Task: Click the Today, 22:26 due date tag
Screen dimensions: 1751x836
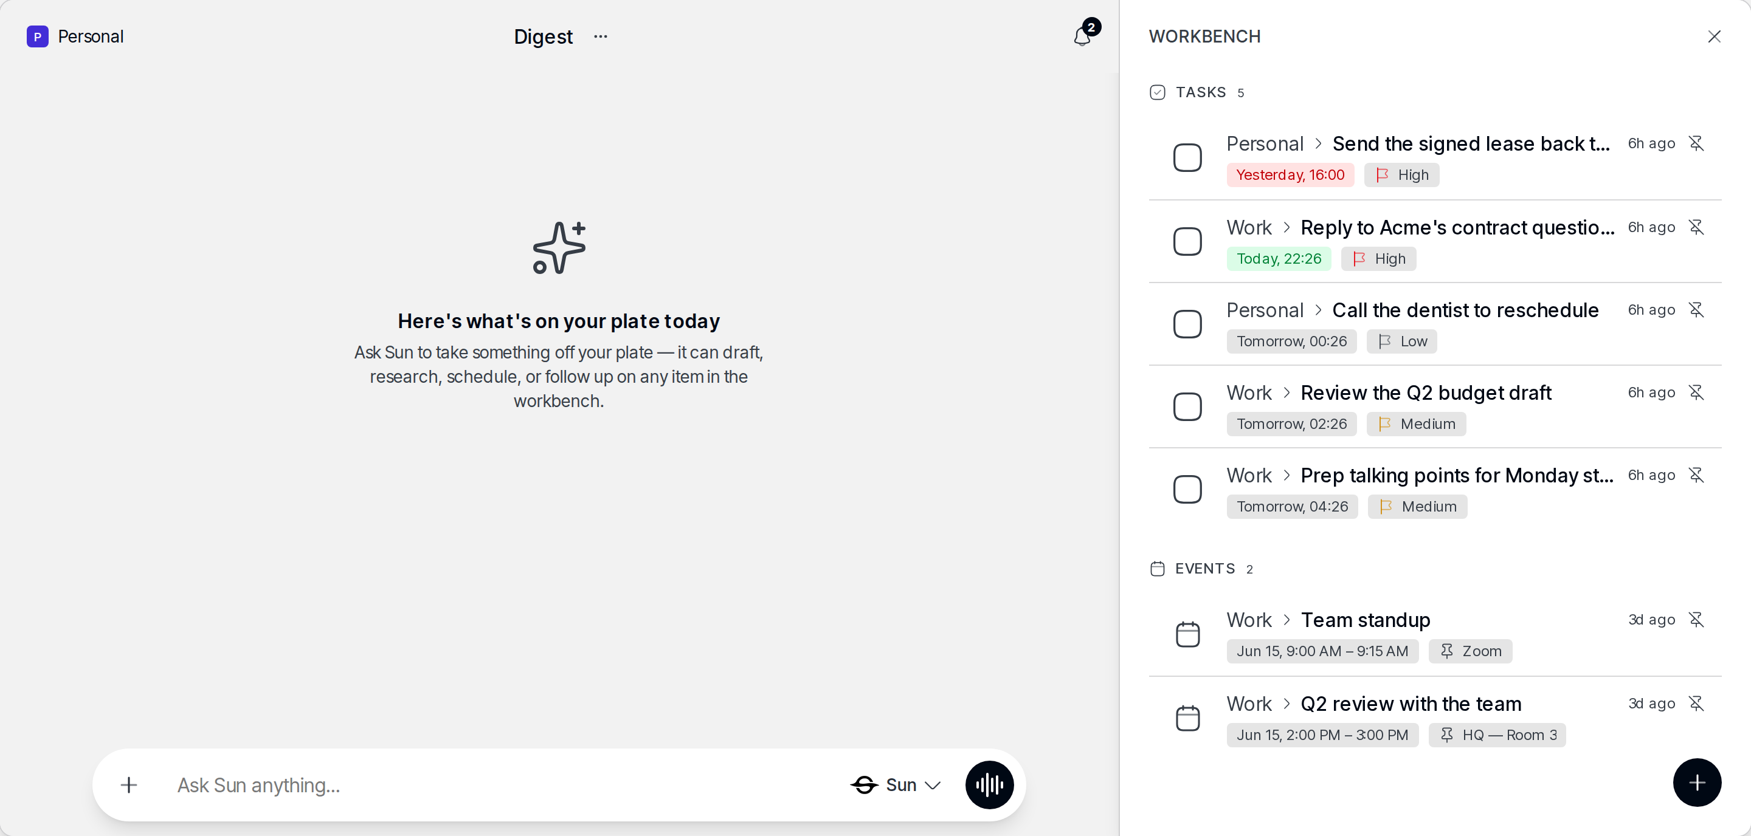Action: [1278, 258]
